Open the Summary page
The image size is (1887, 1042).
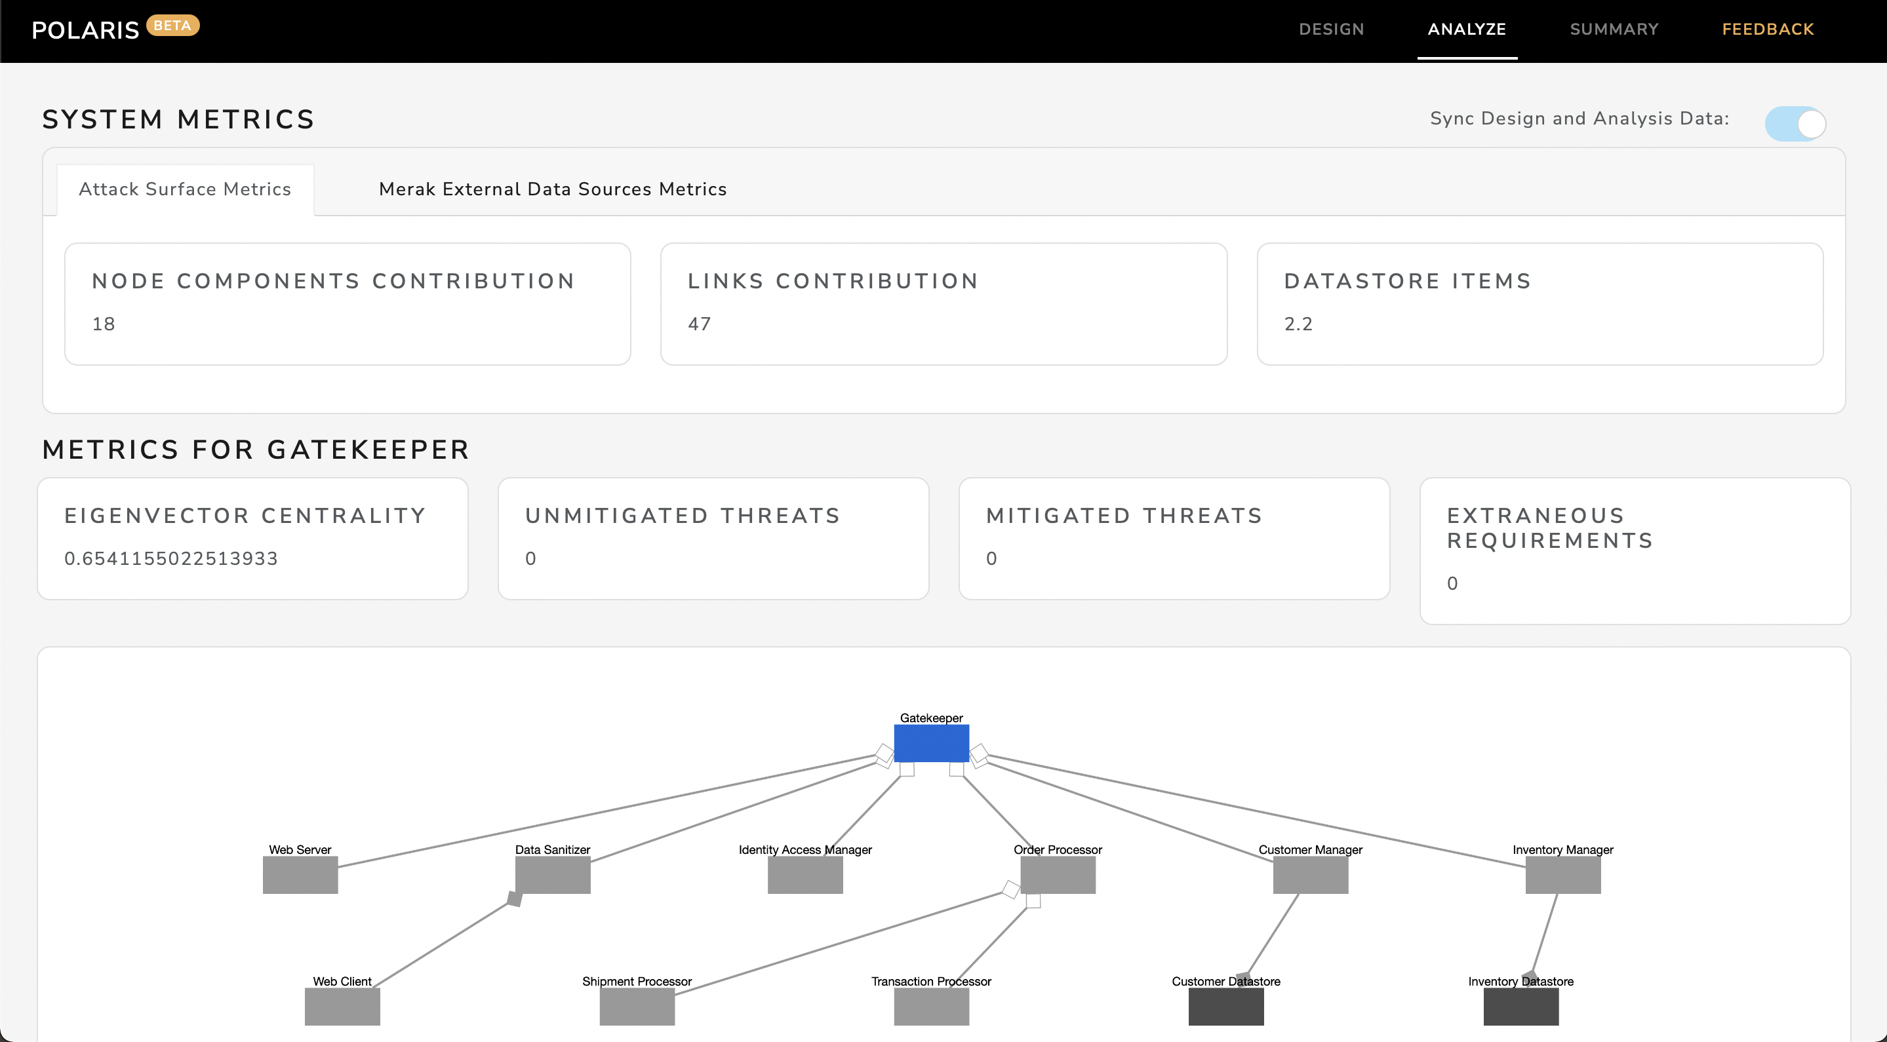click(x=1614, y=29)
